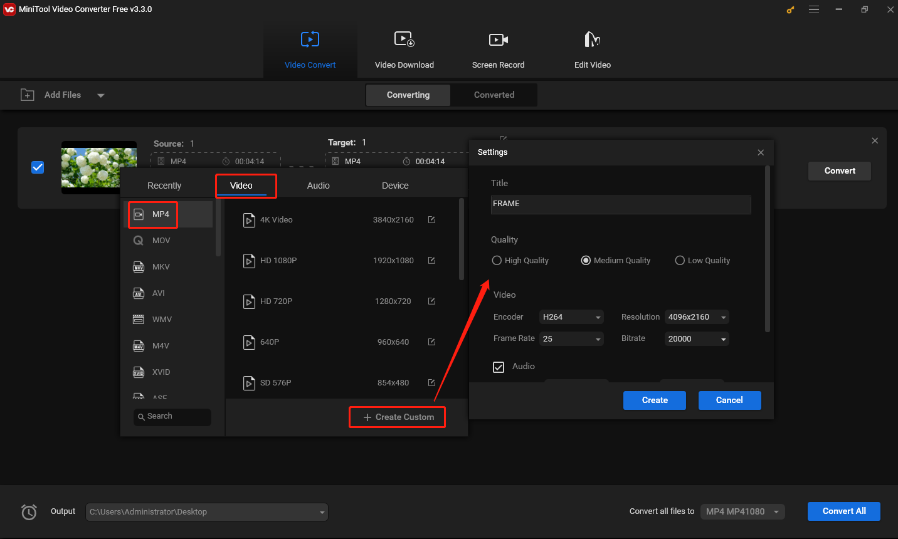Open the Frame Rate dropdown
The width and height of the screenshot is (898, 539).
tap(572, 339)
